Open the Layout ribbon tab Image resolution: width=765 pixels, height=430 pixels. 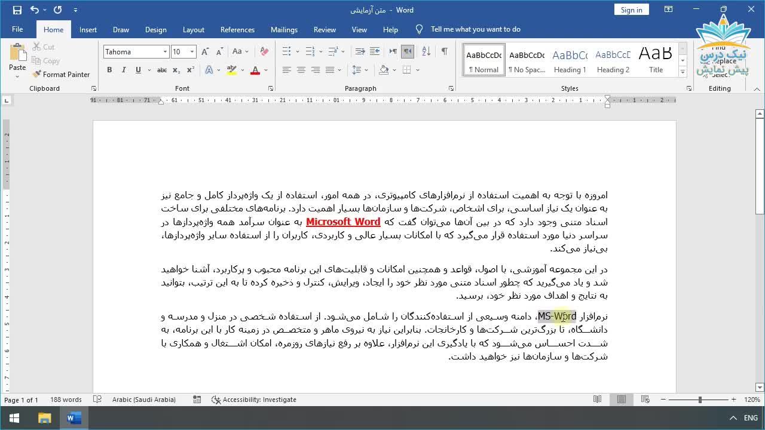(193, 29)
